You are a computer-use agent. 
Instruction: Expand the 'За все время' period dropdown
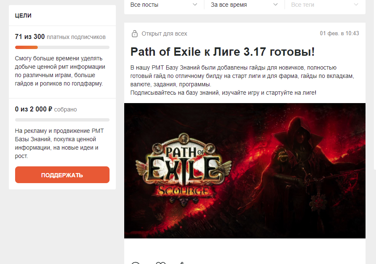tap(244, 5)
